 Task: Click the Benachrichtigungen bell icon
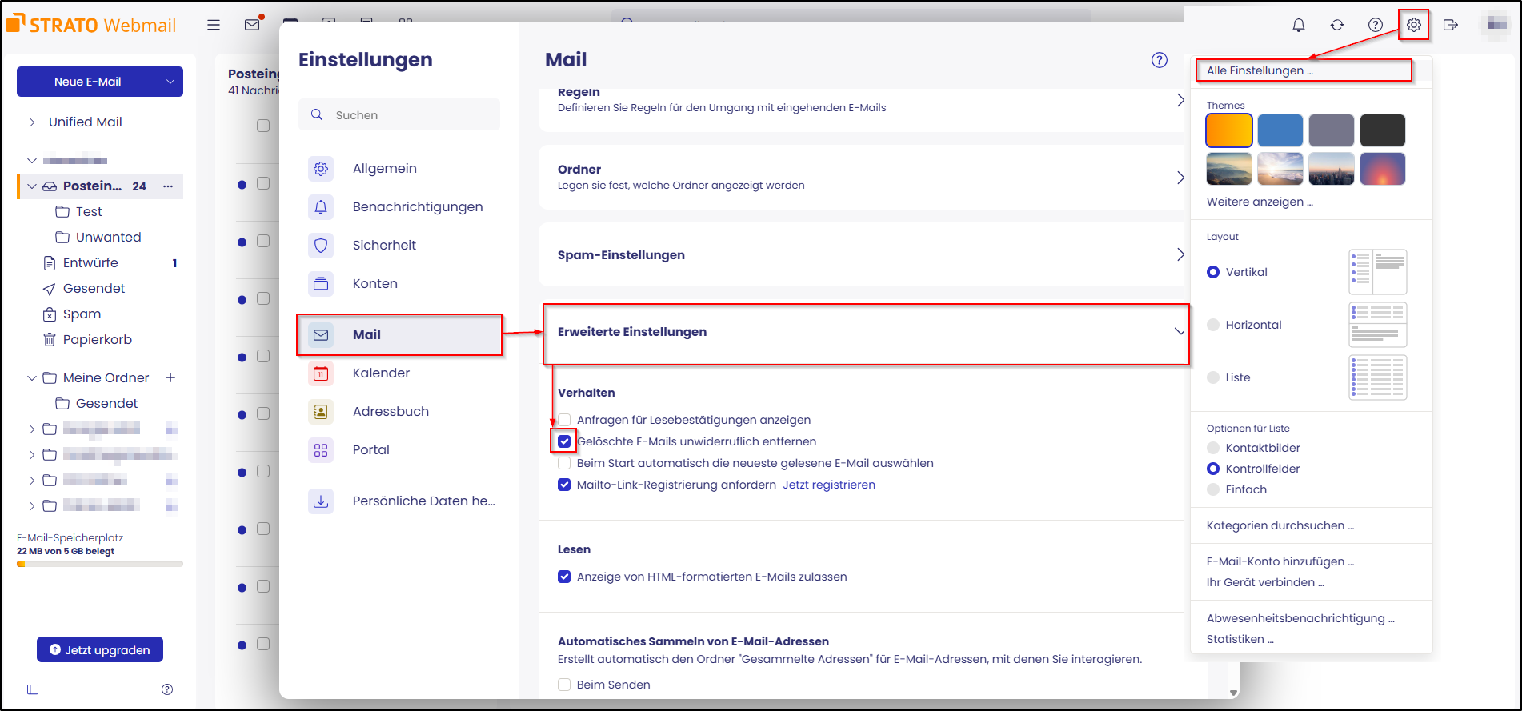pyautogui.click(x=321, y=207)
